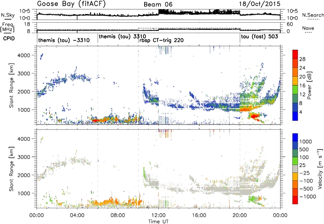The height and width of the screenshot is (224, 324).
Task: Click the "08:00" time axis label
Action: pyautogui.click(x=118, y=216)
